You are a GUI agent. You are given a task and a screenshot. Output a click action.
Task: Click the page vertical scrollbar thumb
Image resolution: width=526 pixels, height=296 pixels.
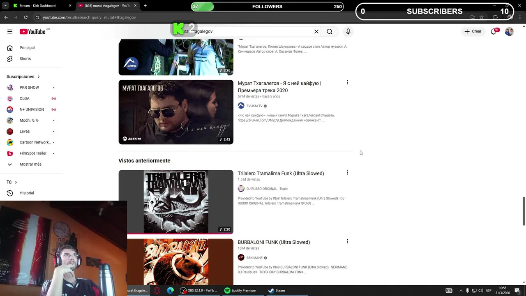pos(524,211)
